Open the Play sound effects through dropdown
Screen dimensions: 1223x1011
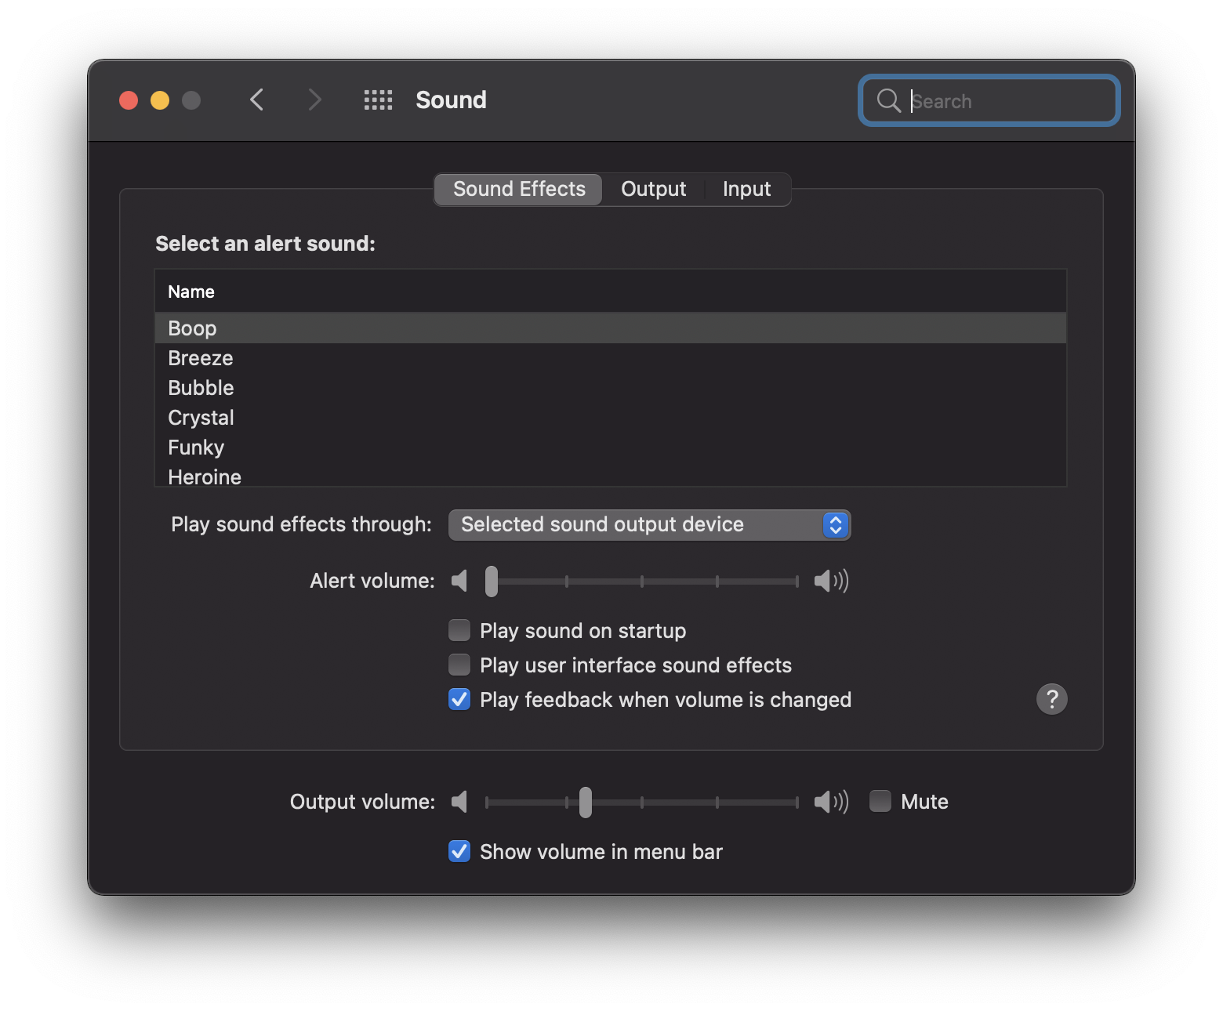point(649,525)
